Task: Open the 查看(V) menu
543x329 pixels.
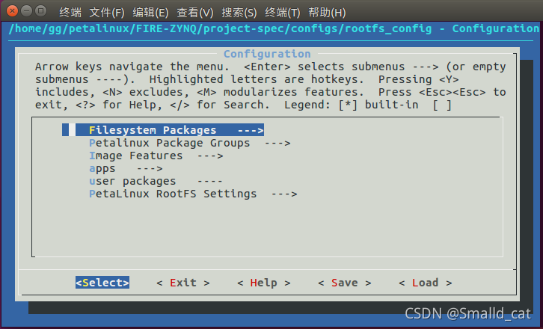Action: point(195,13)
